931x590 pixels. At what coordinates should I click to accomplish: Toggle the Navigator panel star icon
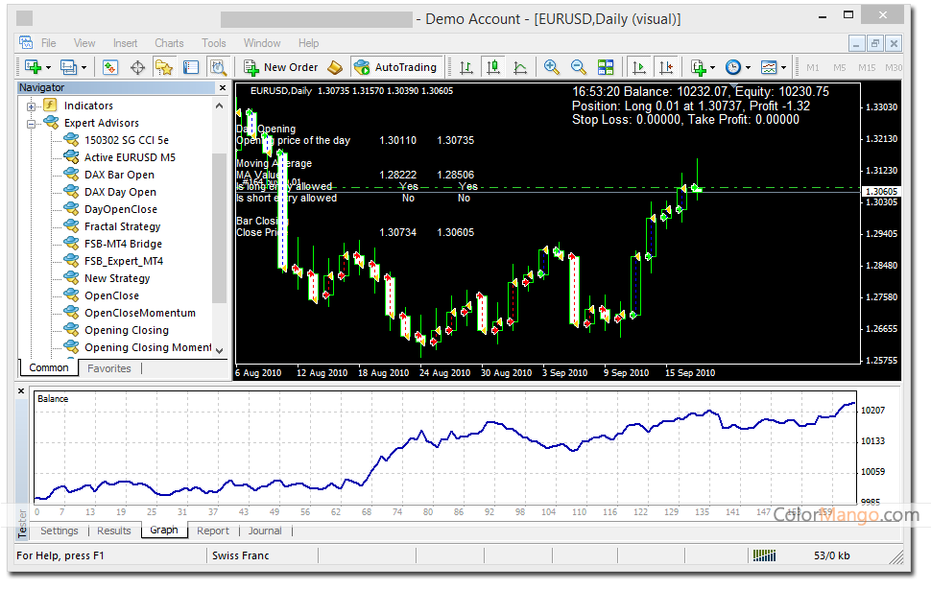click(x=164, y=68)
